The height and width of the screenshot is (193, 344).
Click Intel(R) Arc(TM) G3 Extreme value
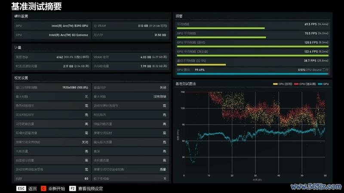[68, 35]
